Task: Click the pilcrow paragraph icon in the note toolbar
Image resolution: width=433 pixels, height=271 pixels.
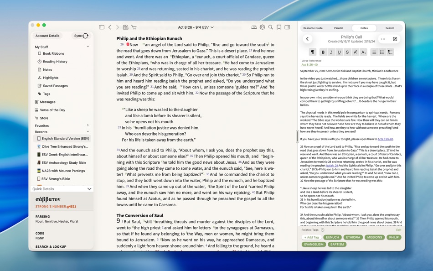Action: click(313, 52)
